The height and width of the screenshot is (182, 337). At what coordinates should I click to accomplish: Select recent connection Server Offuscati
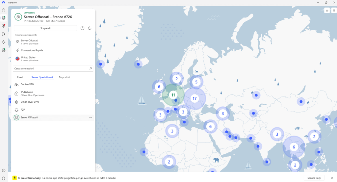click(53, 42)
